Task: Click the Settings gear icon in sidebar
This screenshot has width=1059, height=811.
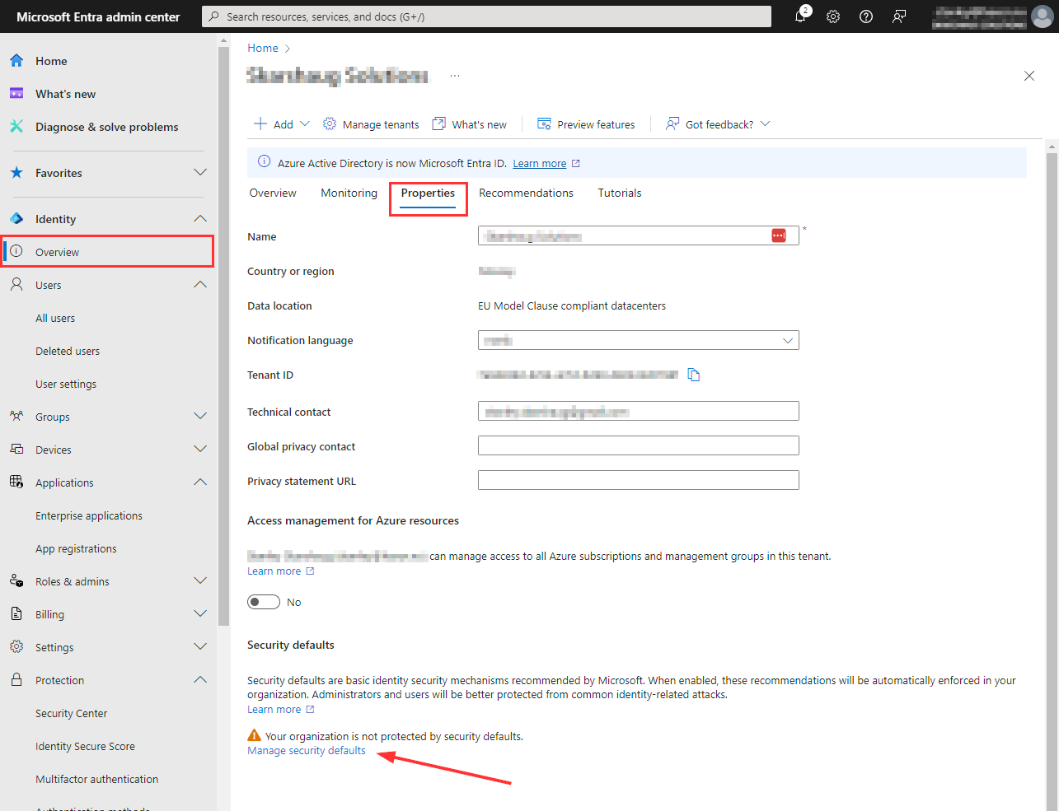Action: pos(16,647)
